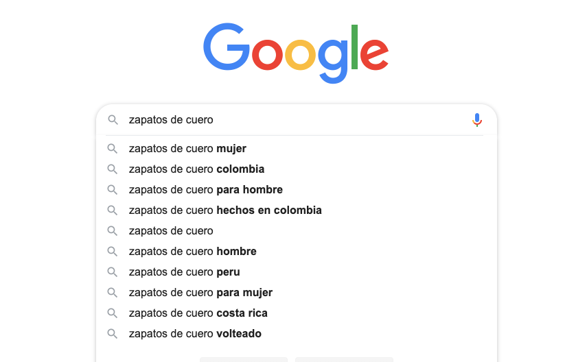This screenshot has width=576, height=362.
Task: Click magnifier icon beside "zapatos de cuero colombia"
Action: [111, 169]
